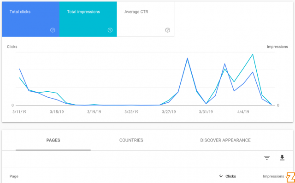Toggle the Total impressions metric card

[x=88, y=19]
